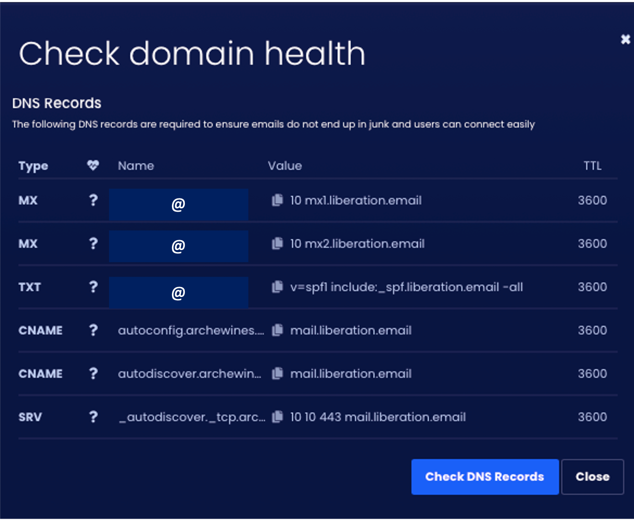Click the Type column header
Screen dimensions: 634x521
coord(33,166)
